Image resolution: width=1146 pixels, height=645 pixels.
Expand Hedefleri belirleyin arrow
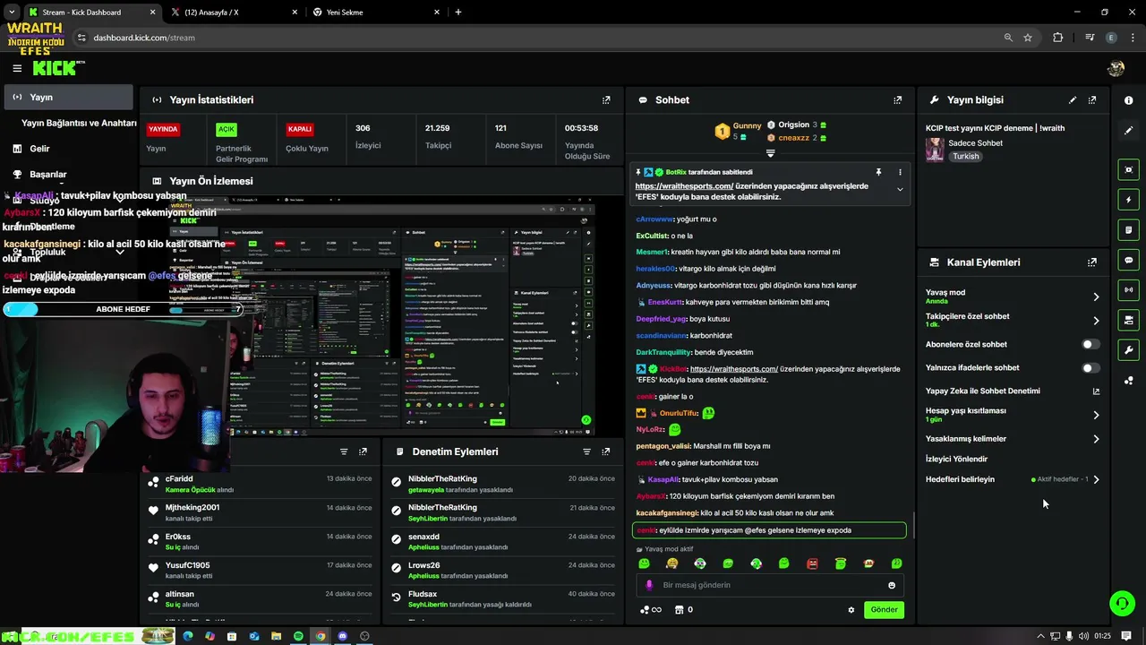click(1096, 479)
